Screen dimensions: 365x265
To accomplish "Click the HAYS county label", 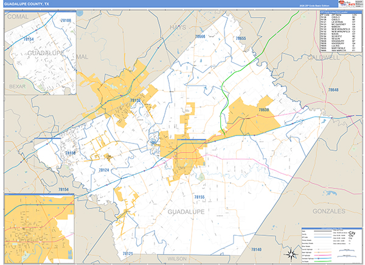I will 178,27.
